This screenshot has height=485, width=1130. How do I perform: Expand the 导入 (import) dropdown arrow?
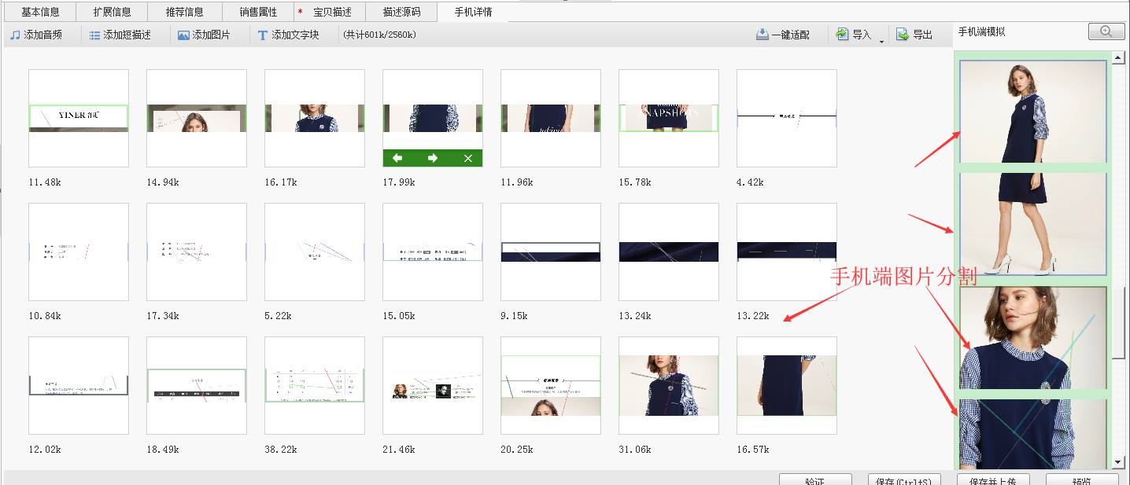[881, 41]
